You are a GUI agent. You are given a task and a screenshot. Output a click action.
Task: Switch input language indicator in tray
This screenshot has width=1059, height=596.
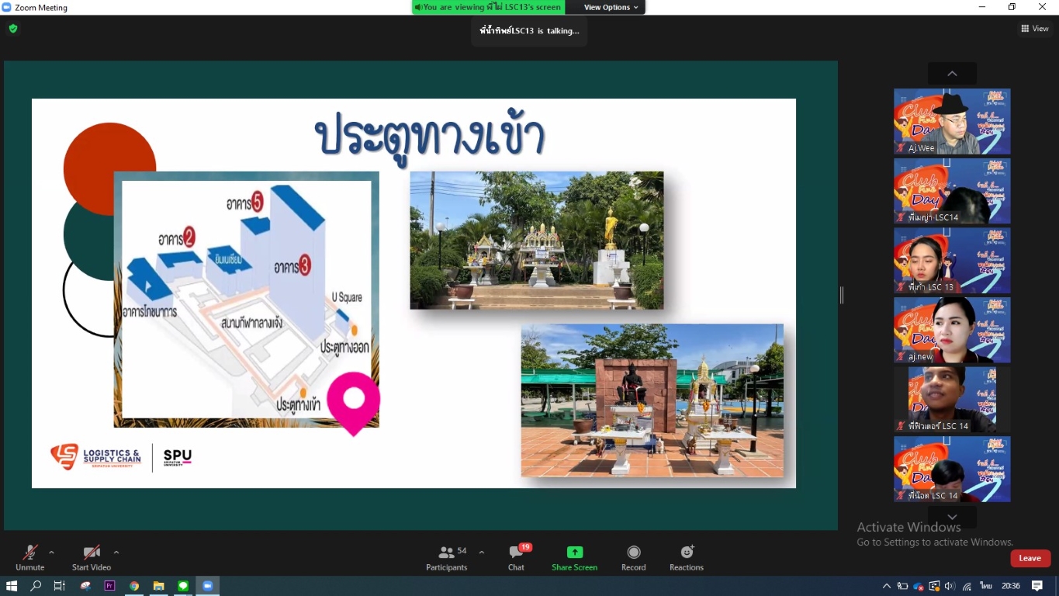click(986, 586)
